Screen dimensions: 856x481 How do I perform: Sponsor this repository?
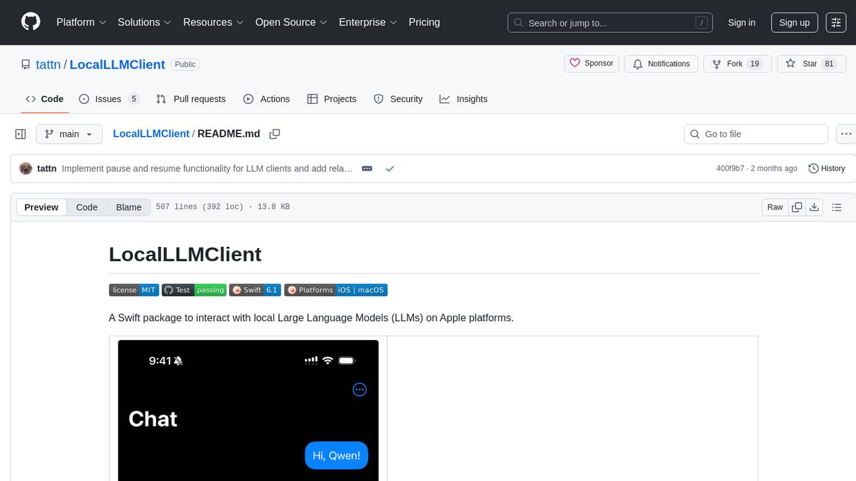click(592, 64)
